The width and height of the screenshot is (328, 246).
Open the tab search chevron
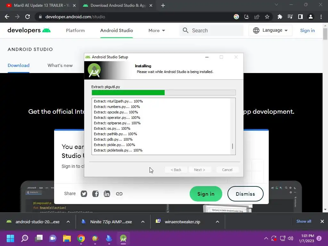point(276,4)
